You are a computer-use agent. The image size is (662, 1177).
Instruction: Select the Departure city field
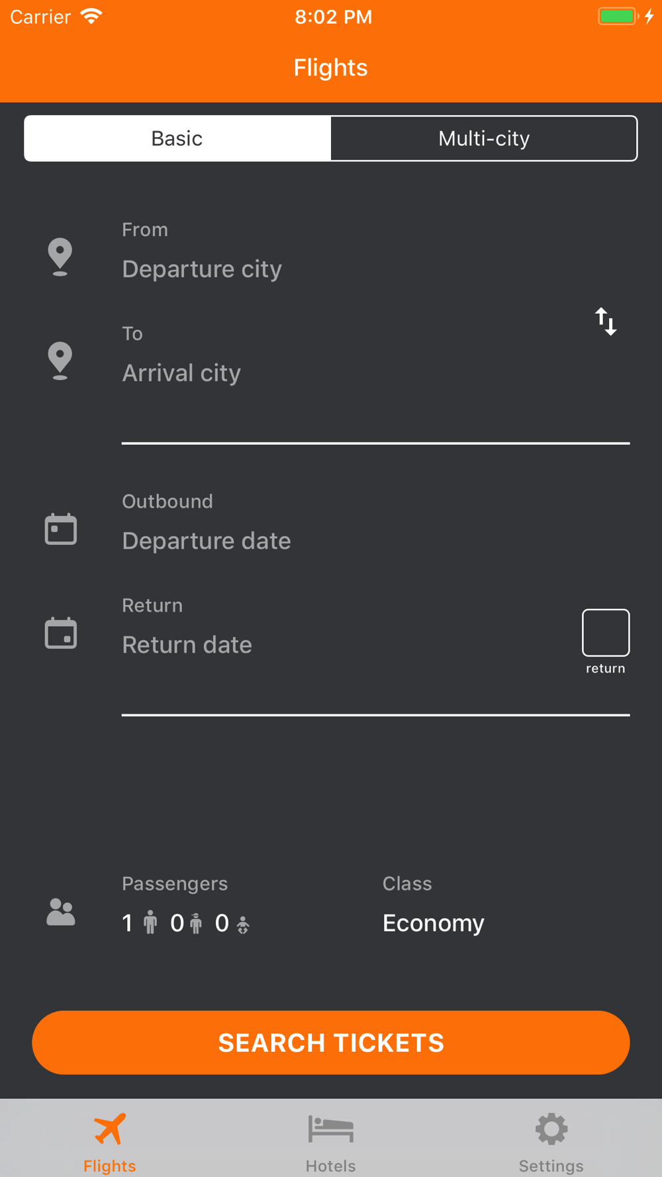[x=202, y=269]
